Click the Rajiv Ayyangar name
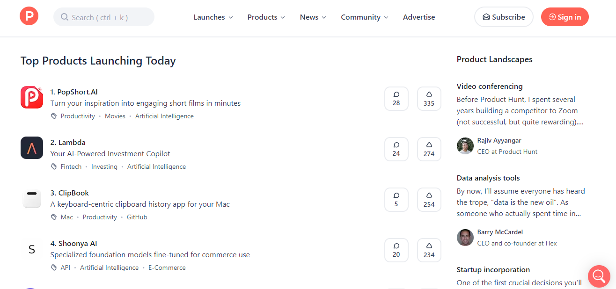Image resolution: width=616 pixels, height=289 pixels. 499,140
